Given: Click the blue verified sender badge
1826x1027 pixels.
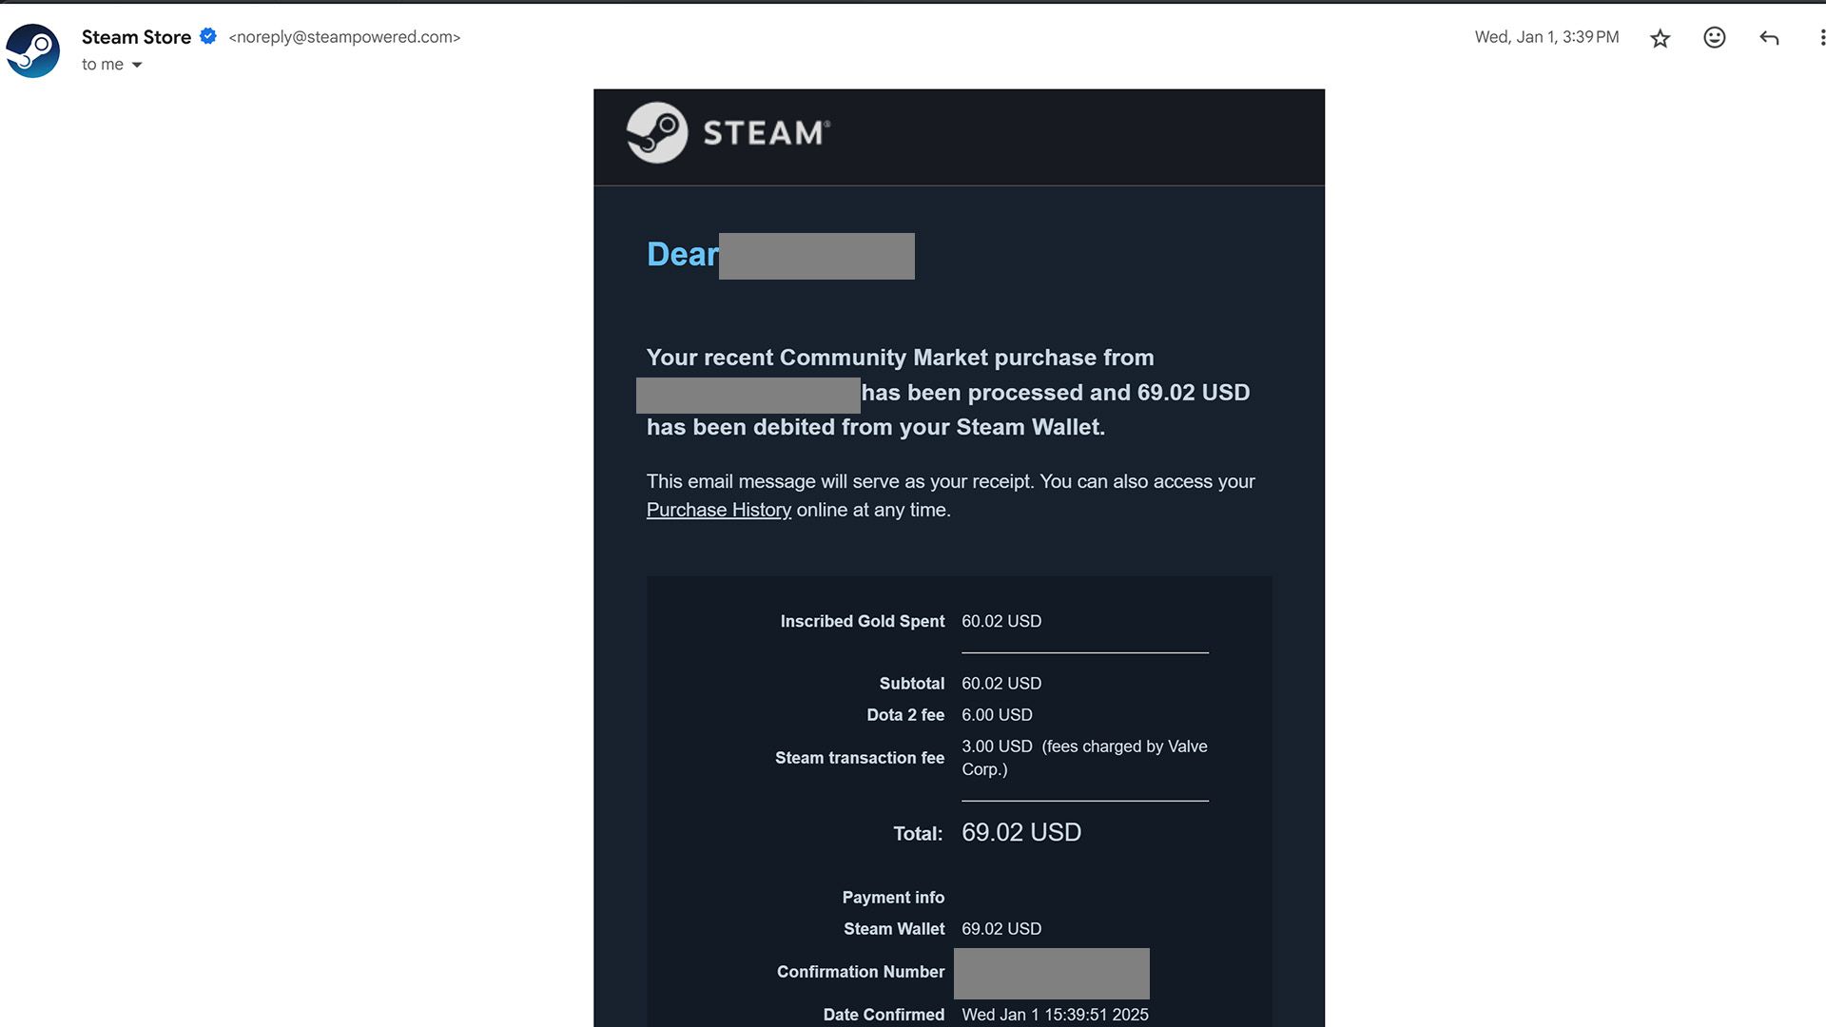Looking at the screenshot, I should 208,36.
